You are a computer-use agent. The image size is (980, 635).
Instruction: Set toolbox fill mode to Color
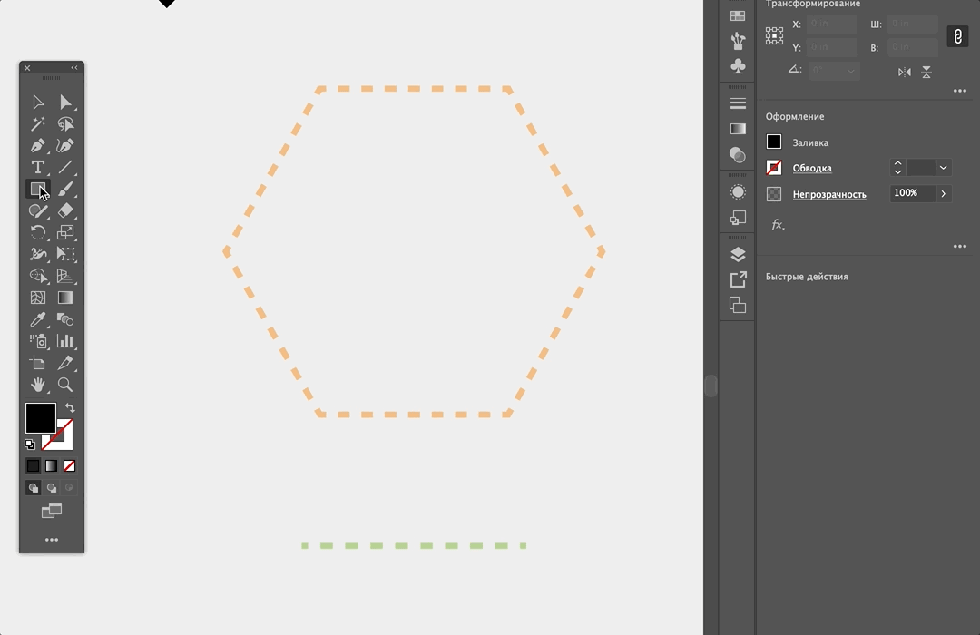(34, 465)
